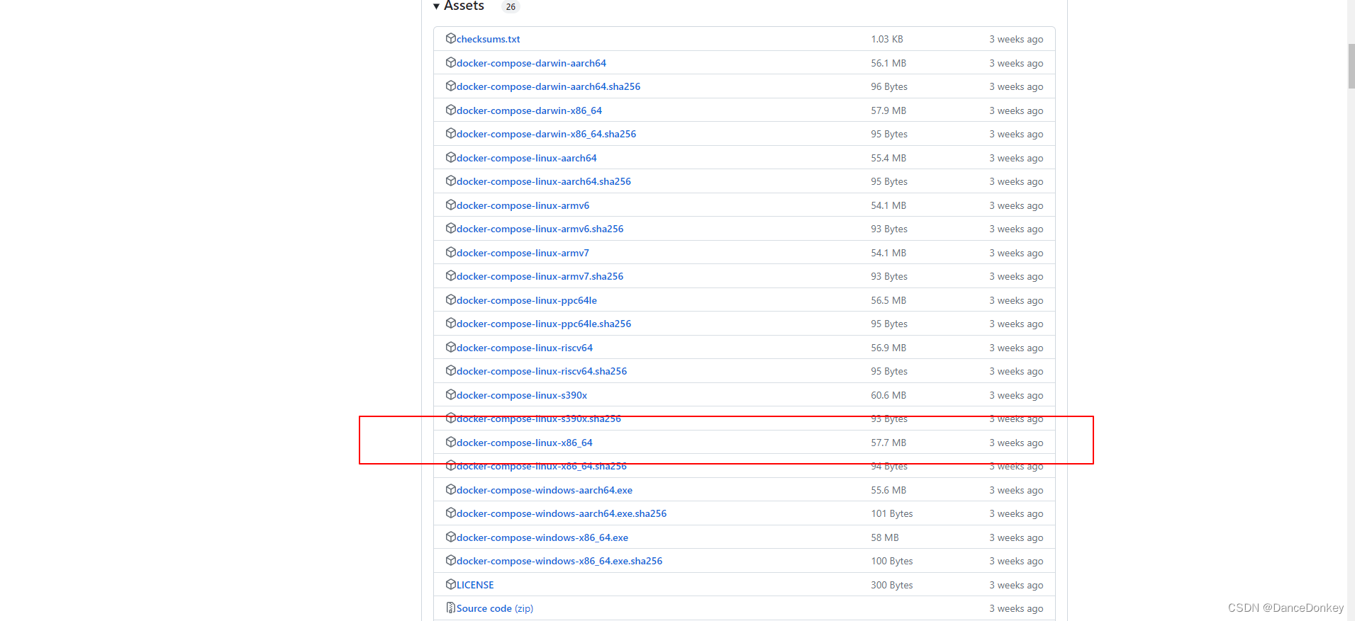Viewport: 1355px width, 621px height.
Task: Open docker-compose-darwin-aarch64.sha256 link
Action: pos(548,86)
